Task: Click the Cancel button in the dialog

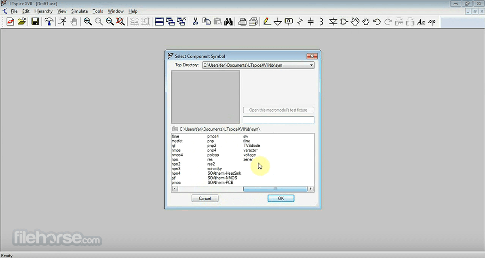Action: [x=205, y=198]
